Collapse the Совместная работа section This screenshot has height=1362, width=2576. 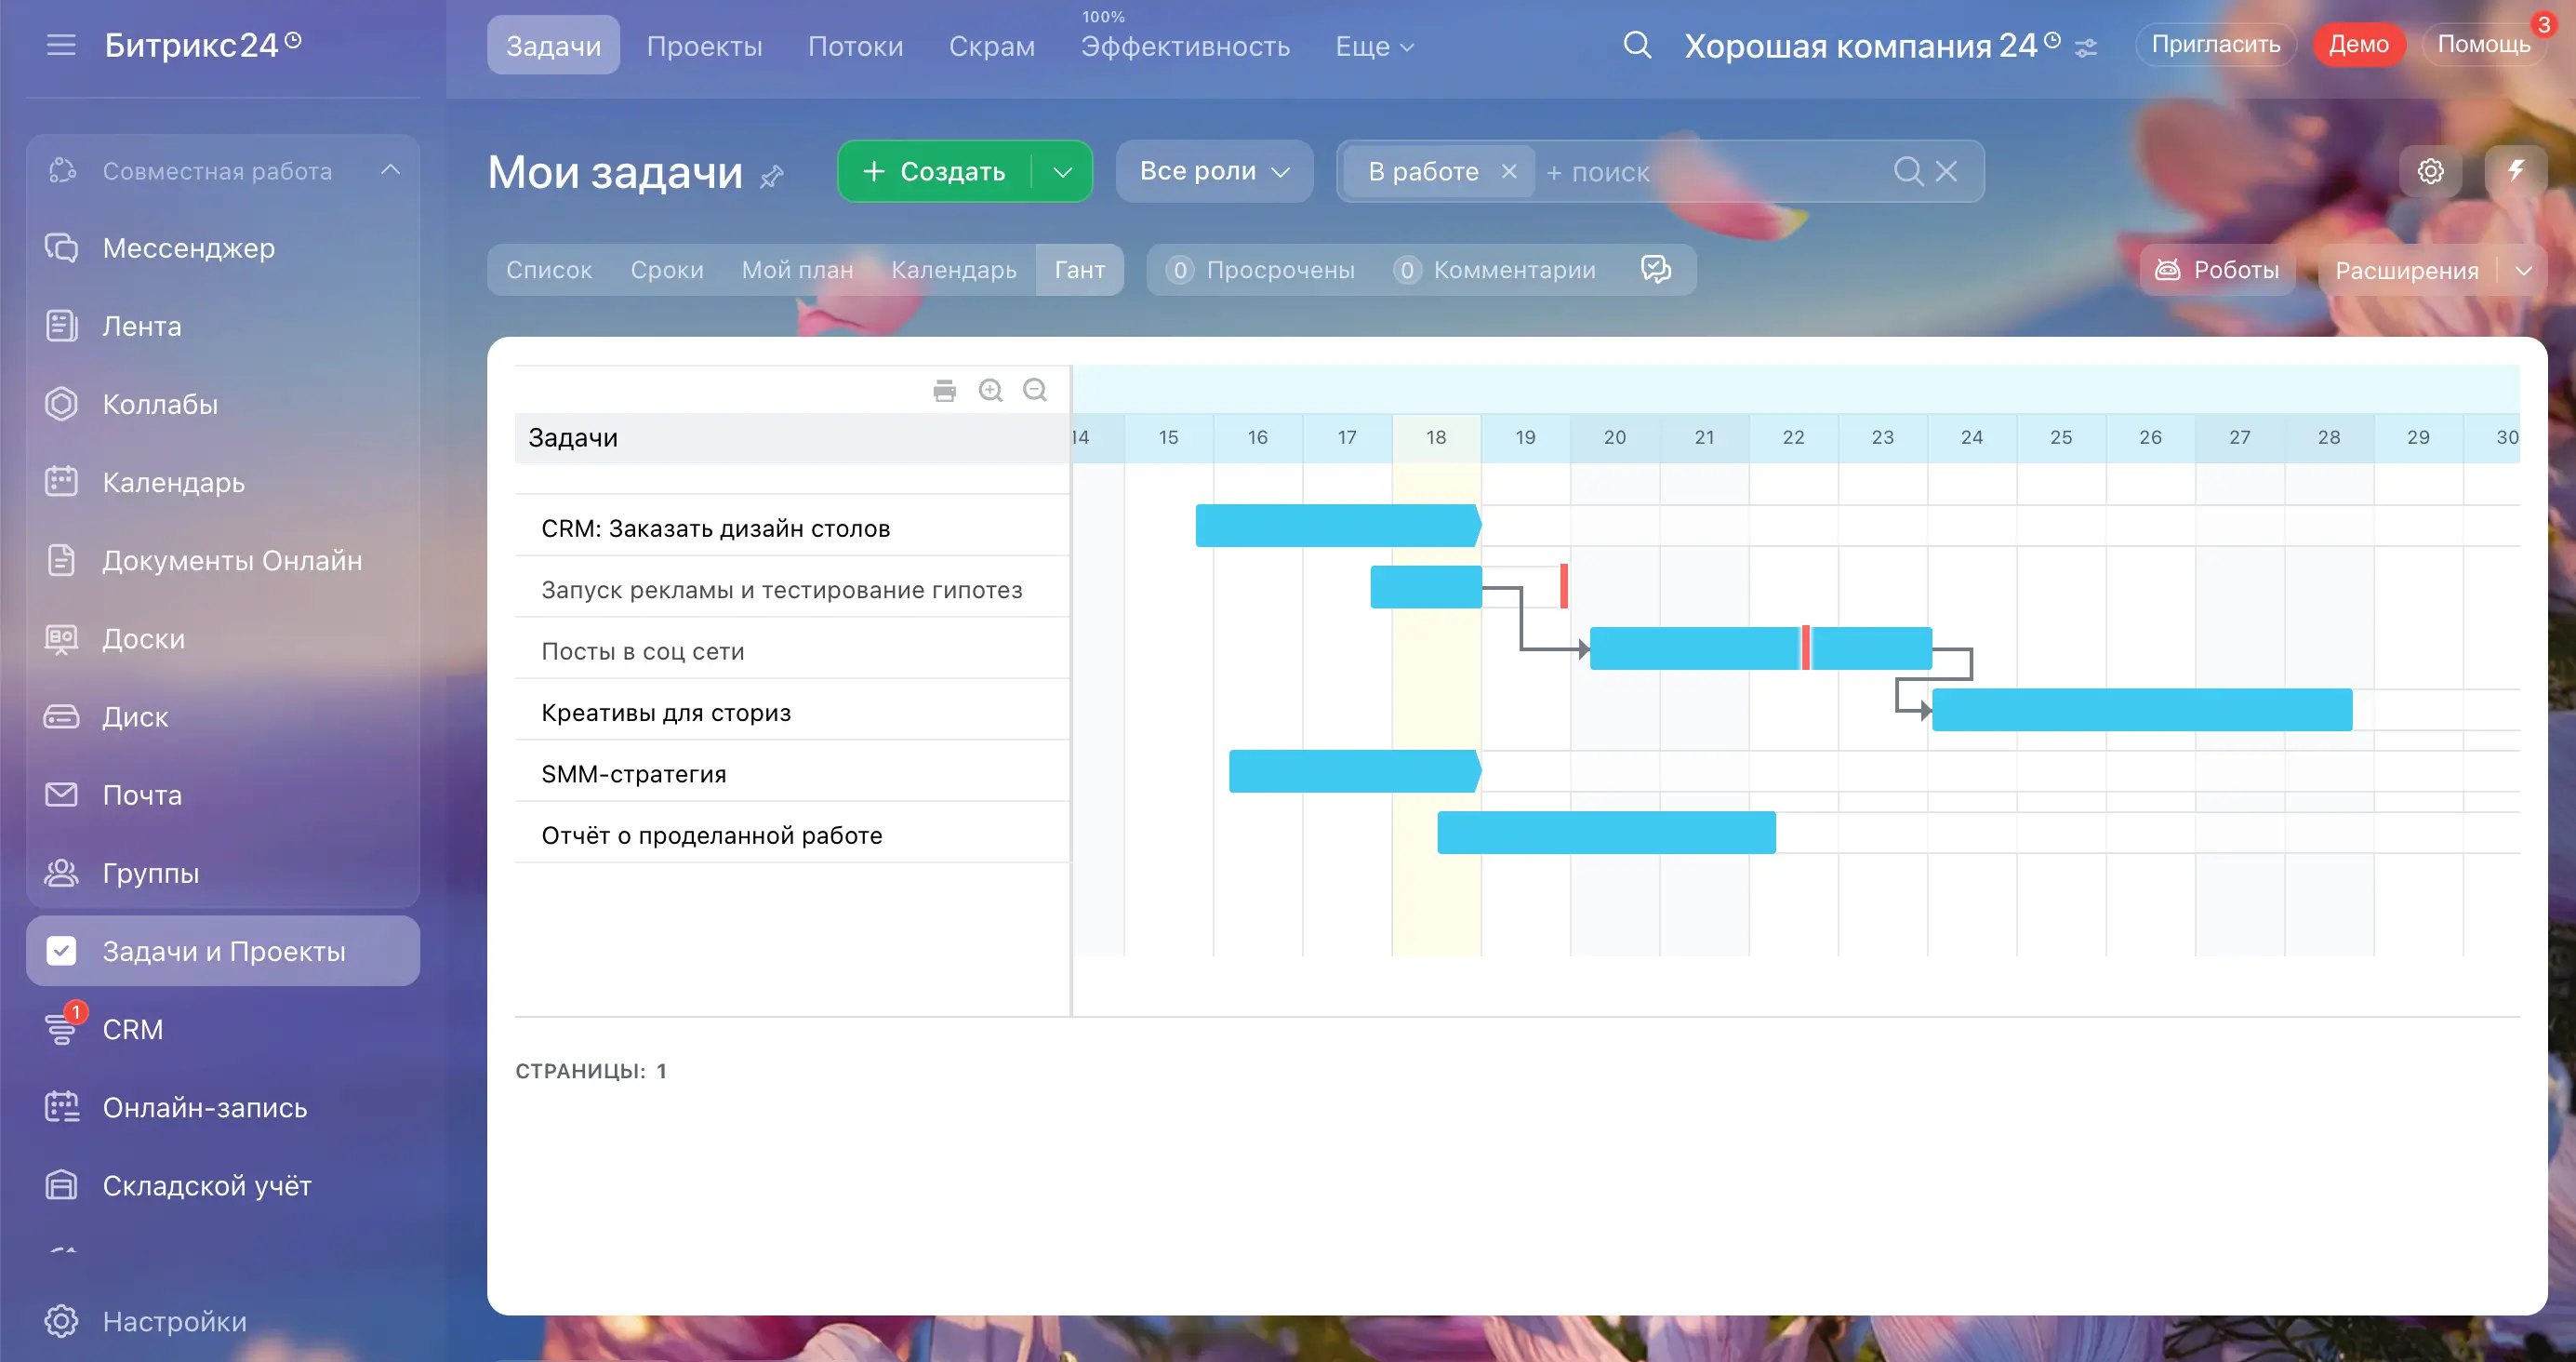pos(390,170)
